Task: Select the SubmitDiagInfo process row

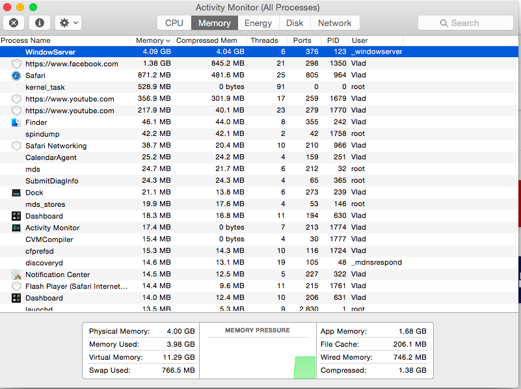Action: (x=259, y=181)
